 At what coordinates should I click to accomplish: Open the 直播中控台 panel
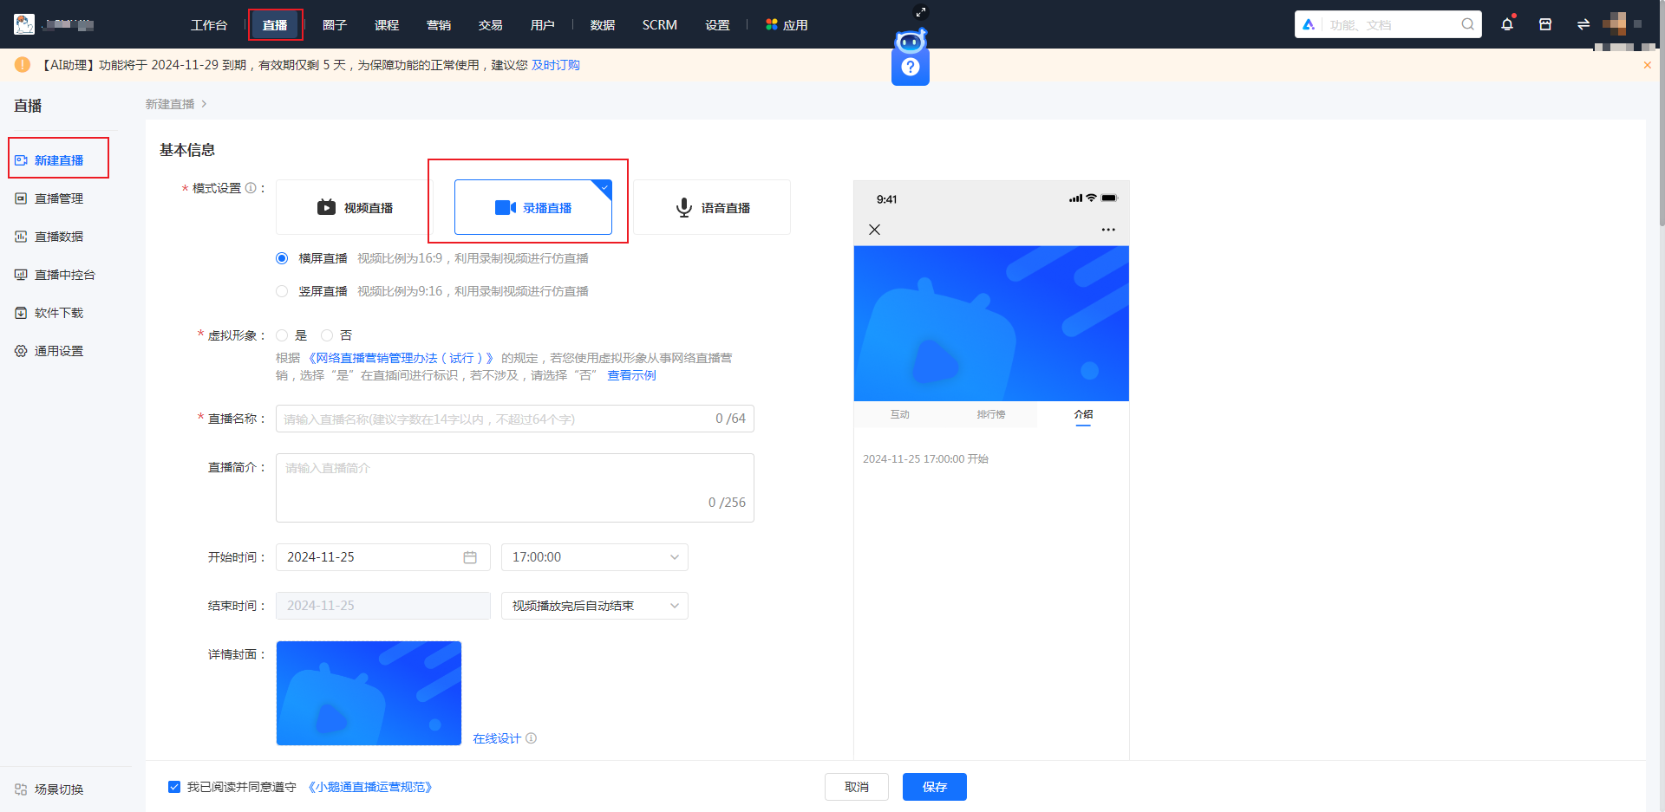tap(61, 274)
